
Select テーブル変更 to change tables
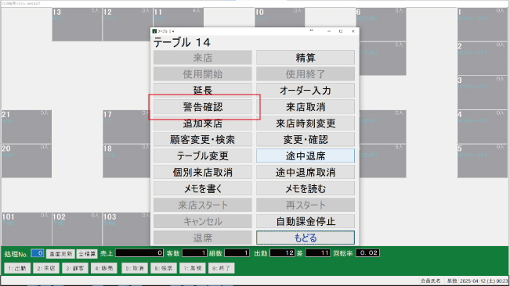[203, 156]
